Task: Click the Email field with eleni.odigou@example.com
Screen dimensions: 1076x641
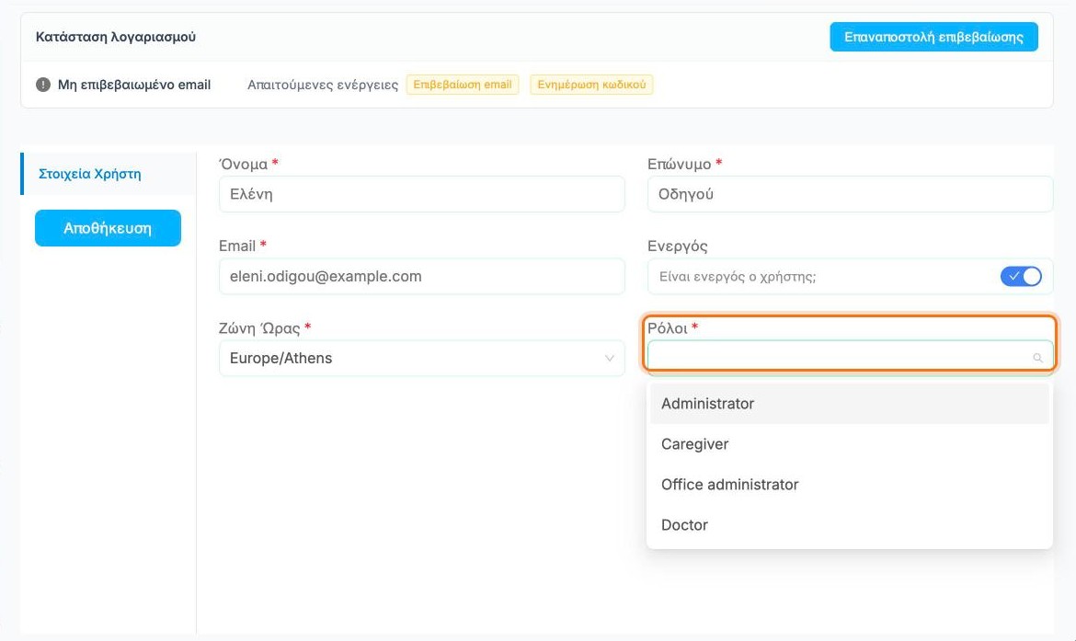Action: (x=421, y=276)
